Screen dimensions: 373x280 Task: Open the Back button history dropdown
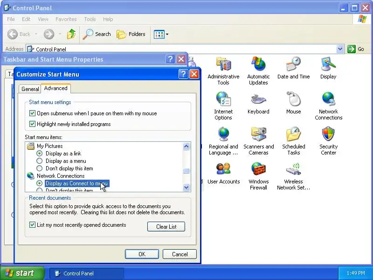(x=36, y=34)
